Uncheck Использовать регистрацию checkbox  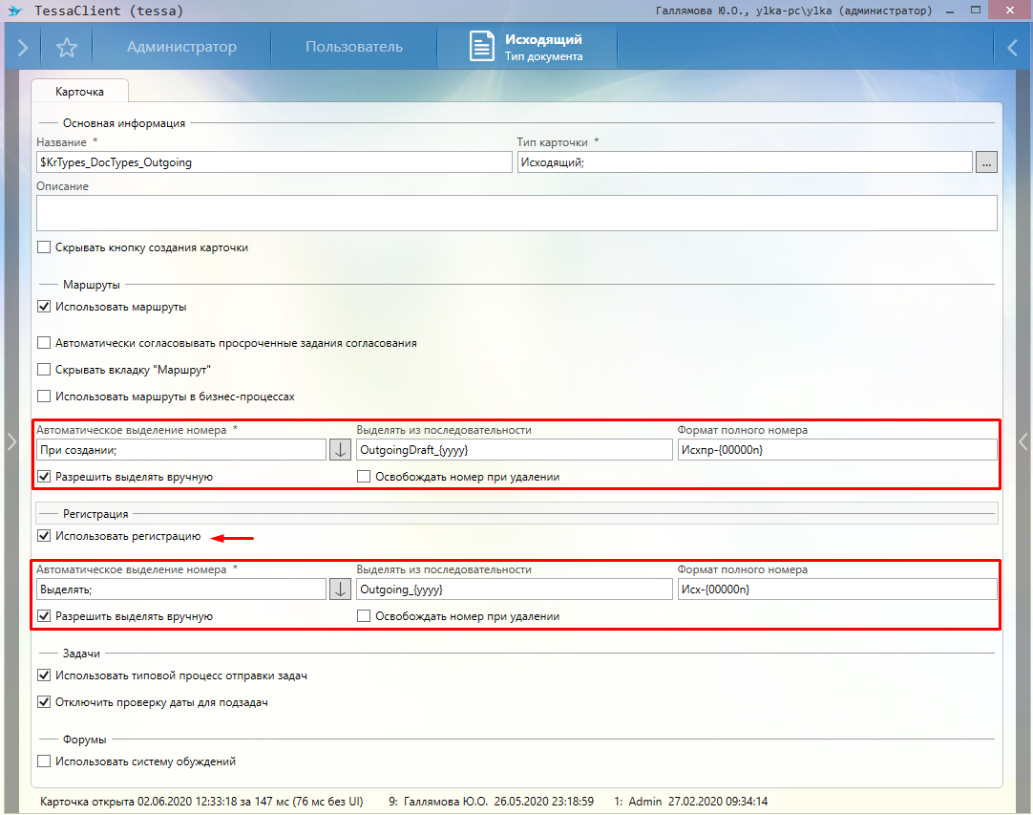click(43, 536)
